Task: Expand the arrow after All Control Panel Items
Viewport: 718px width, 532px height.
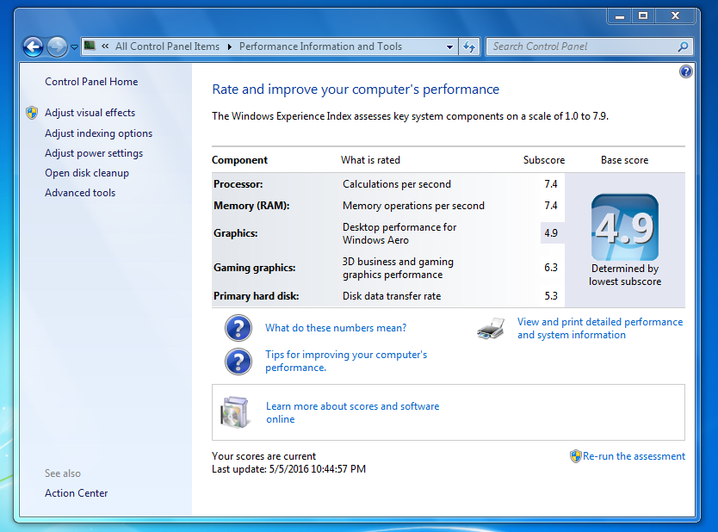Action: [x=229, y=46]
